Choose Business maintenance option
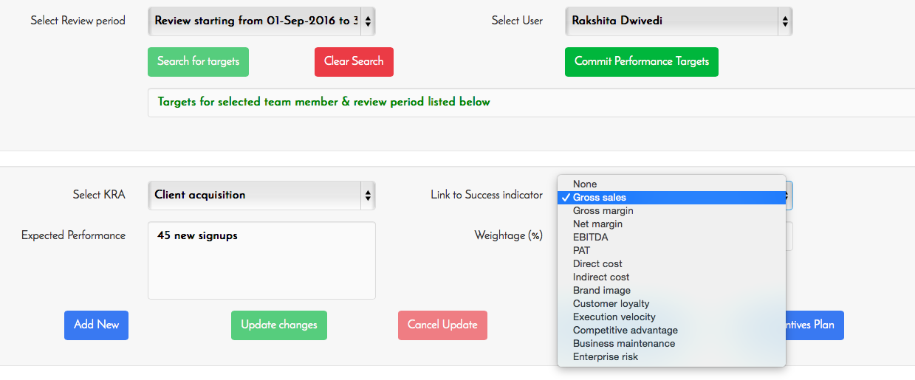The image size is (915, 380). click(x=671, y=344)
